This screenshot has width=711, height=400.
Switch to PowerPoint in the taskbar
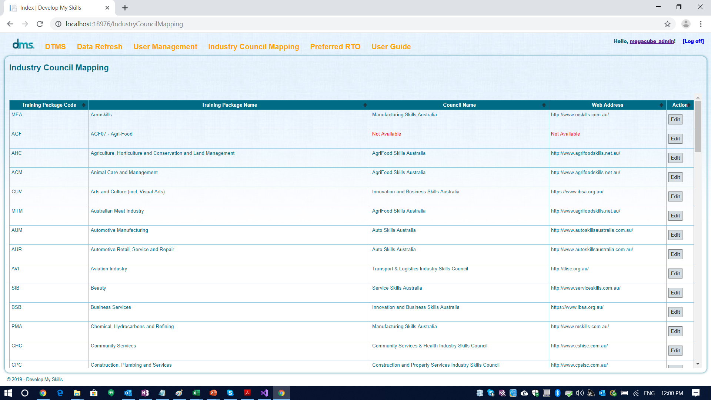click(213, 393)
